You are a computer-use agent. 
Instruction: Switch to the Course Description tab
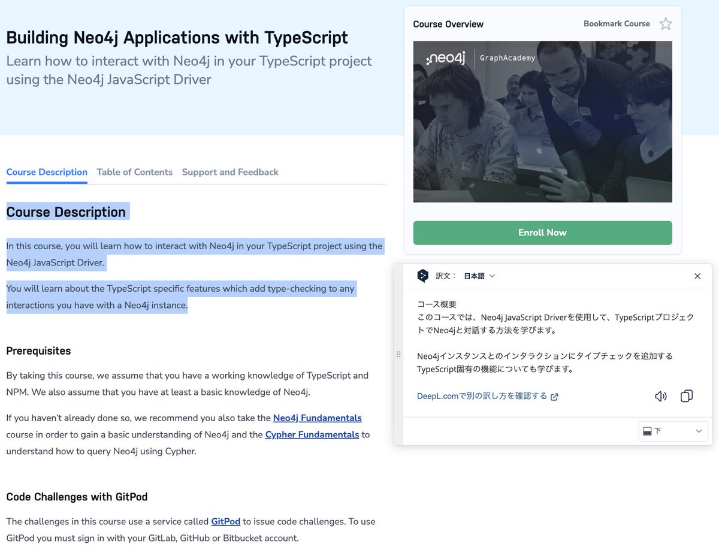coord(47,172)
